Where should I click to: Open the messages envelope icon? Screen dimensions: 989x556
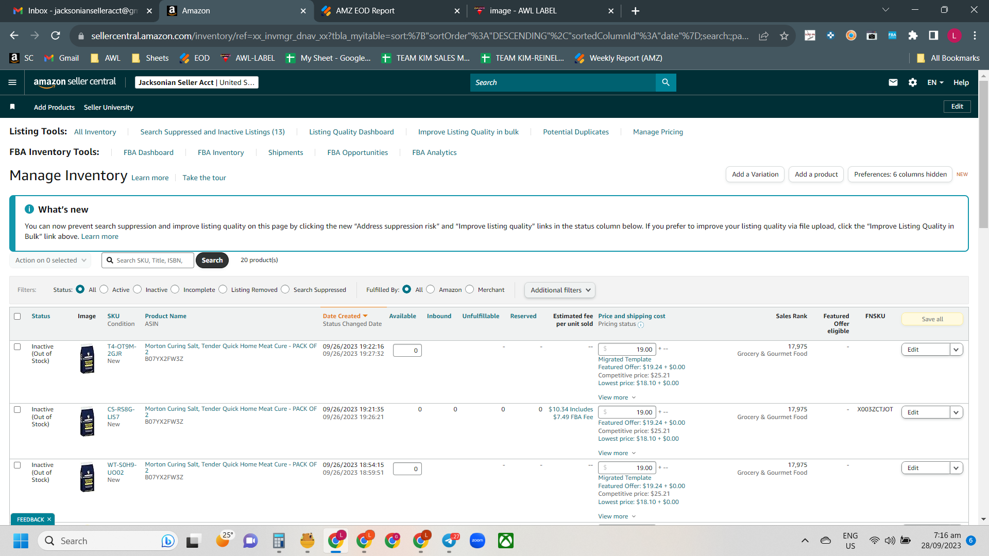pos(893,82)
